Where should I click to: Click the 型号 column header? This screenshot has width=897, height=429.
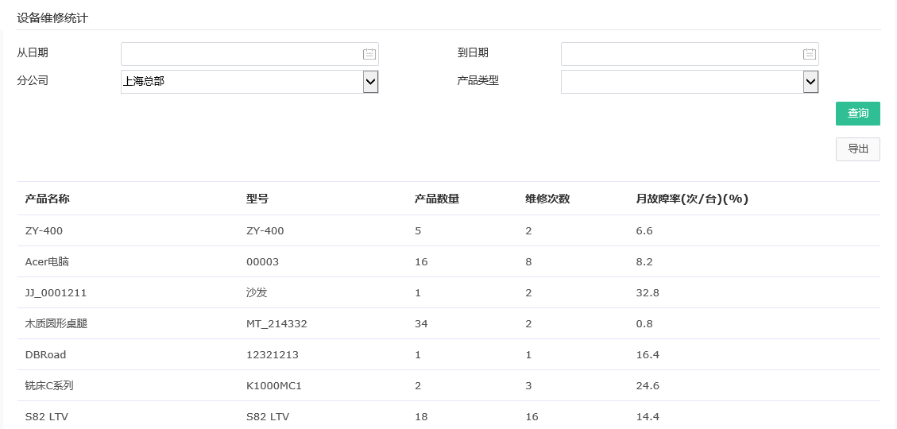click(x=257, y=199)
